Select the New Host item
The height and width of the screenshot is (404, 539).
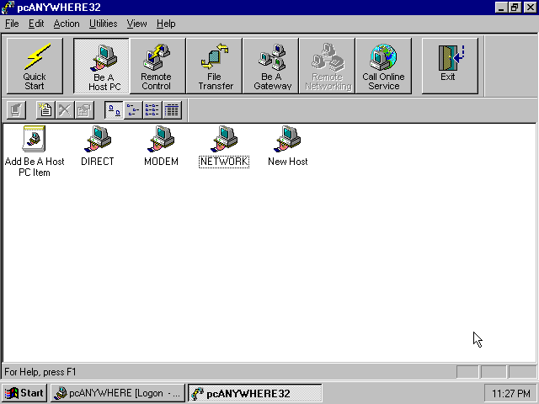288,146
